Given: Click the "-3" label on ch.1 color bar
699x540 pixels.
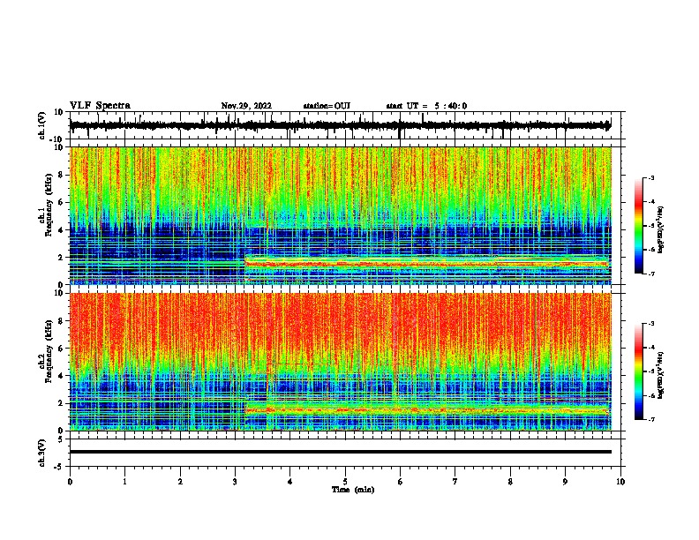Looking at the screenshot, I should (651, 178).
